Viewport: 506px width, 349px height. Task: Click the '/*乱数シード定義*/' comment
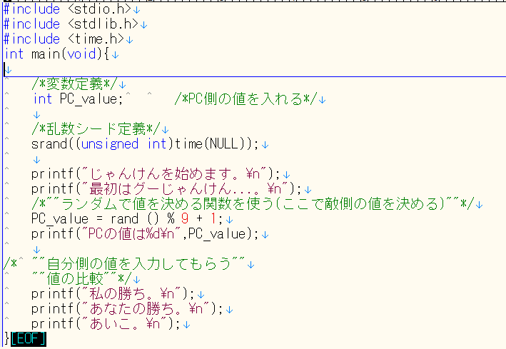[96, 128]
